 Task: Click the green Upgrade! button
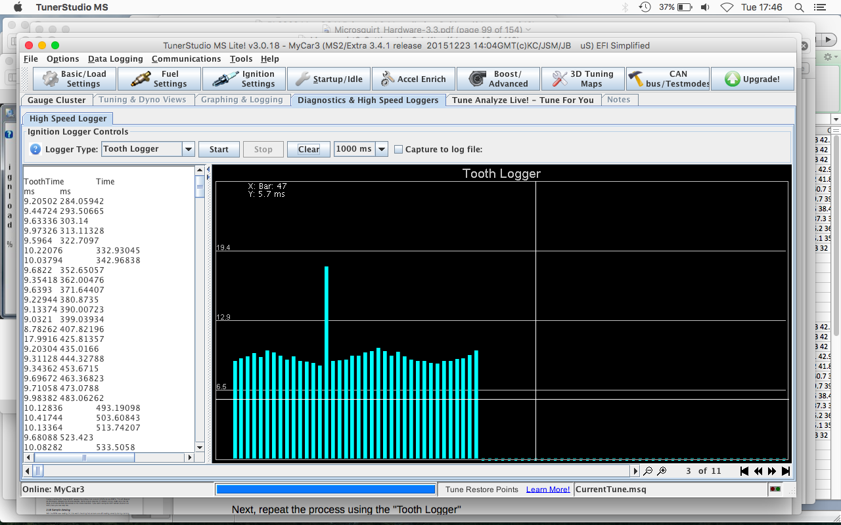tap(752, 79)
